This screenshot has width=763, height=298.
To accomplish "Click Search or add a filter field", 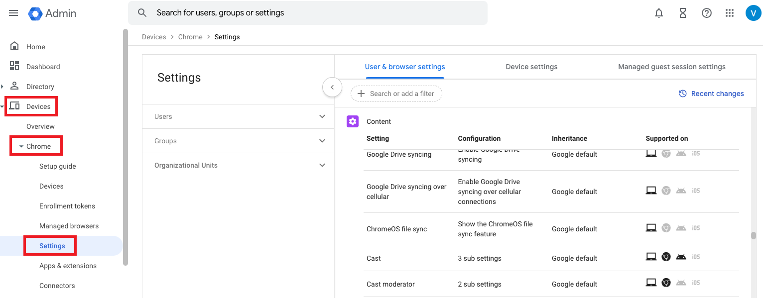I will click(x=396, y=94).
